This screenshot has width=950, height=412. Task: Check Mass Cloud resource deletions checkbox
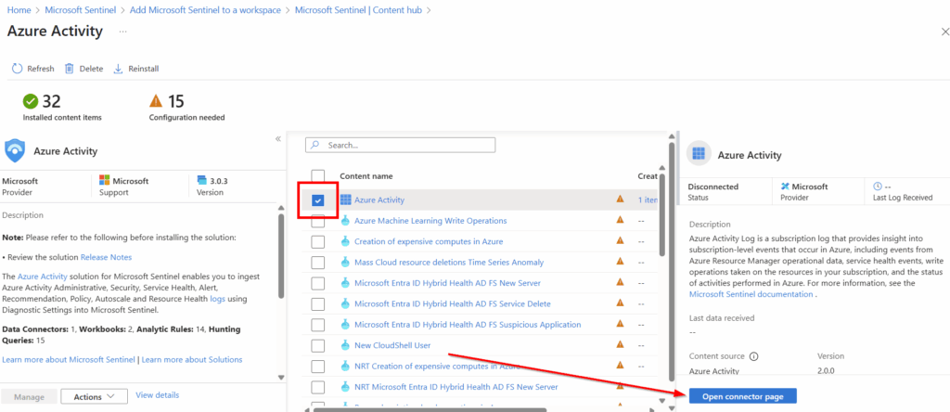(318, 263)
